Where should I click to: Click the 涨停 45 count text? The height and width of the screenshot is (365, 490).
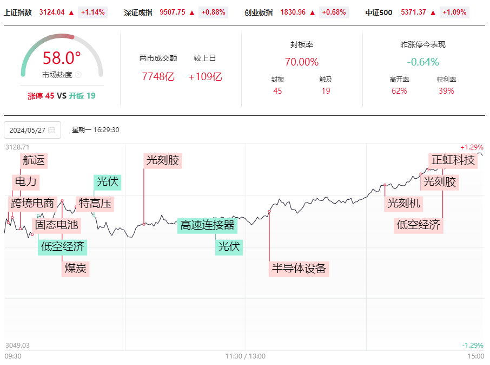tap(41, 96)
